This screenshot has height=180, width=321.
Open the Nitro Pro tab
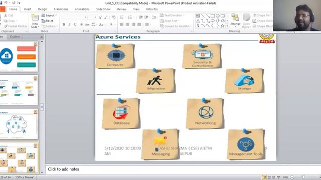152,9
